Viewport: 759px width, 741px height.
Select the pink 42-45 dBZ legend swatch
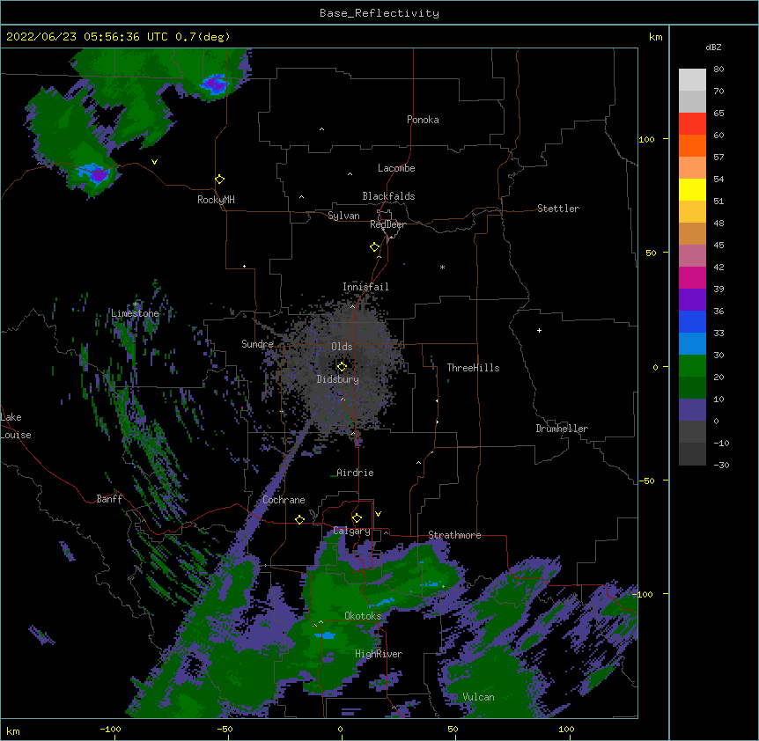692,255
